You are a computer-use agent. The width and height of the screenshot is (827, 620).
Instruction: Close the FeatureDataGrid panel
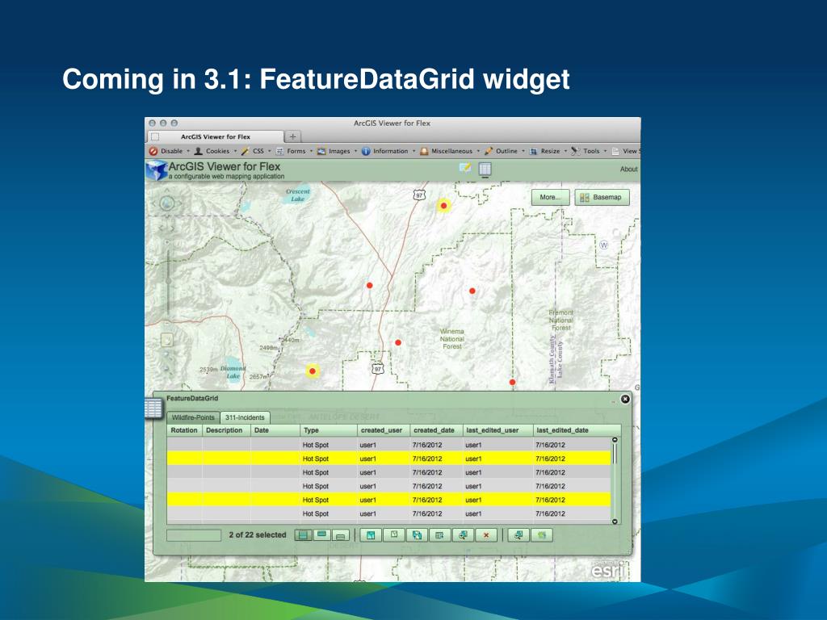tap(625, 399)
